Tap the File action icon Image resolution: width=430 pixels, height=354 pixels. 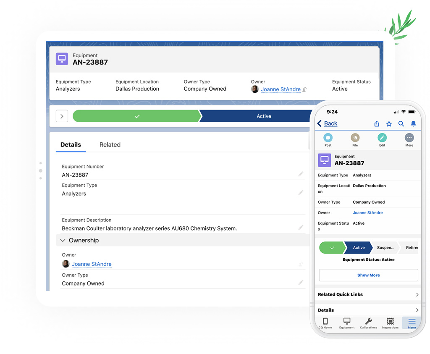pos(355,138)
